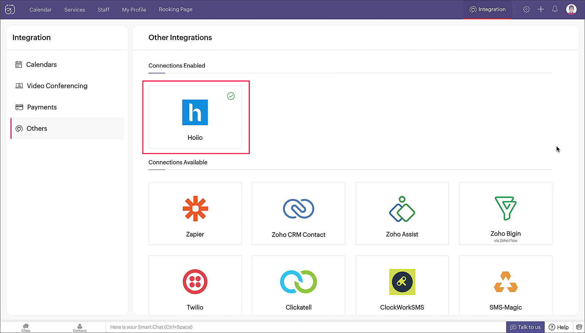
Task: Click the Help button
Action: pyautogui.click(x=559, y=327)
